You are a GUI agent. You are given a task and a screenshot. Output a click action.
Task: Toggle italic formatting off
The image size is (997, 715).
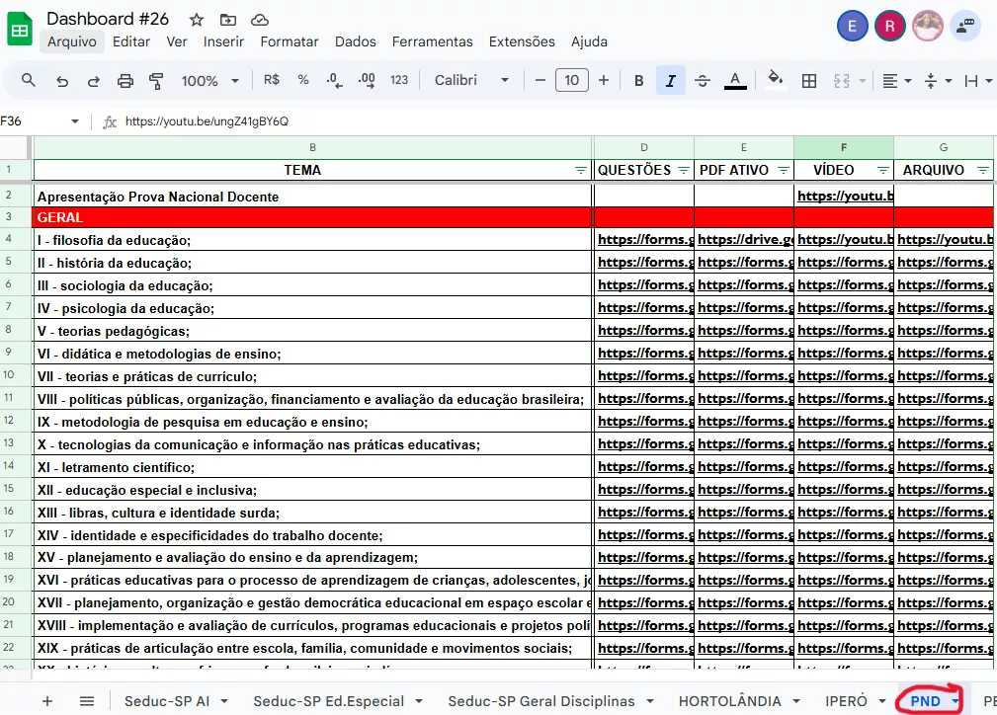pyautogui.click(x=670, y=81)
